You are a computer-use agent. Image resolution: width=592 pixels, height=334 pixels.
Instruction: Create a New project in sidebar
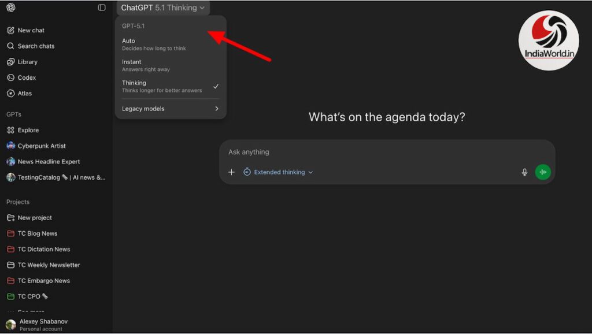35,218
